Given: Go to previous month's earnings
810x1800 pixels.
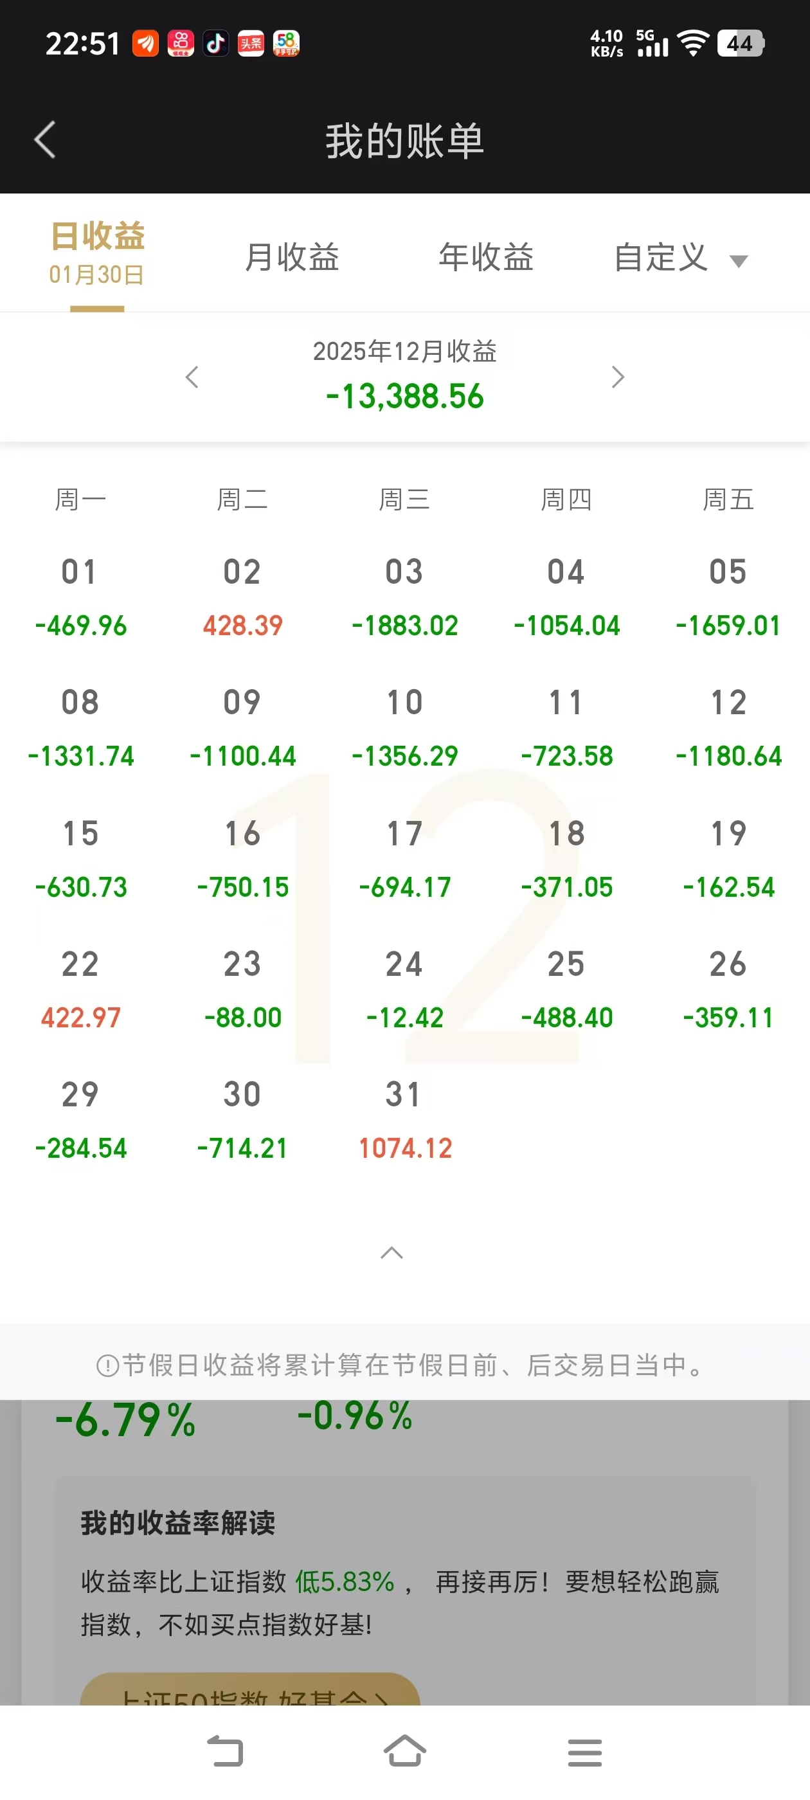Looking at the screenshot, I should [192, 377].
